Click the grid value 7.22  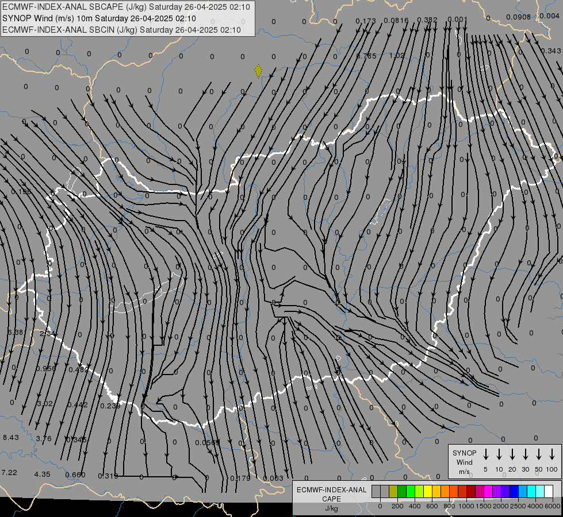[9, 473]
